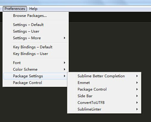The height and width of the screenshot is (122, 151).
Task: Open Settings – Default
Action: [x=36, y=25]
